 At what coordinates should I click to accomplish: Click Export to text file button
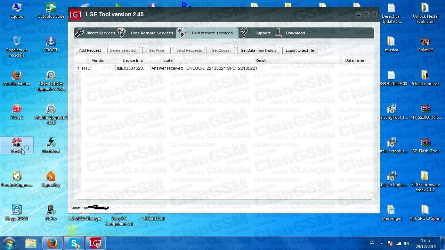[x=300, y=50]
